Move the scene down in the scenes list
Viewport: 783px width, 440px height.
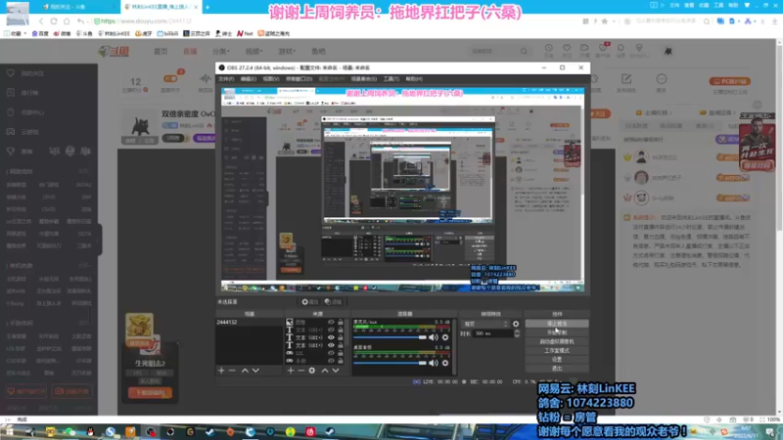pyautogui.click(x=255, y=371)
